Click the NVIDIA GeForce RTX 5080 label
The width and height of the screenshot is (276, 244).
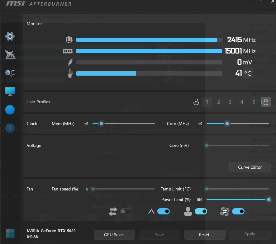pyautogui.click(x=51, y=231)
